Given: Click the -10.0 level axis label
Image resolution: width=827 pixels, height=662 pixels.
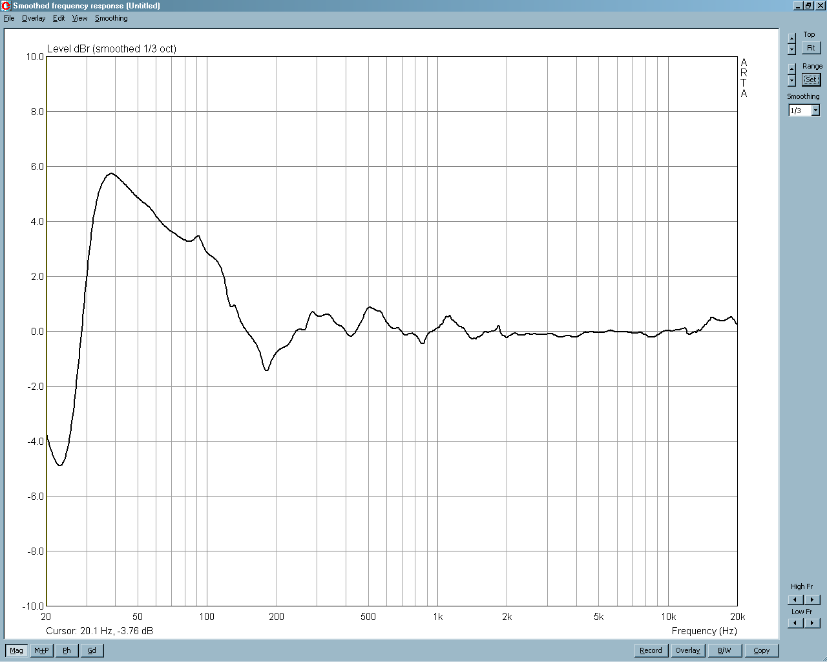Looking at the screenshot, I should click(x=34, y=606).
